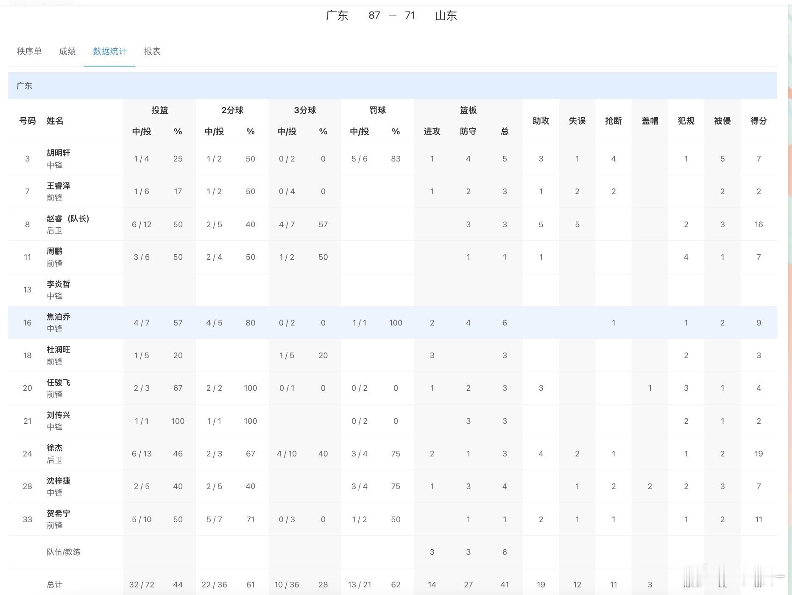
Task: Click the 被侵 column header
Action: click(x=722, y=121)
